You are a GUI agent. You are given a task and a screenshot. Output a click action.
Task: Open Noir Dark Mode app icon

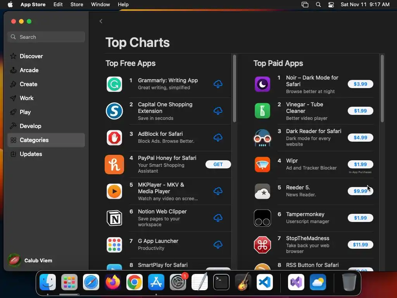262,84
